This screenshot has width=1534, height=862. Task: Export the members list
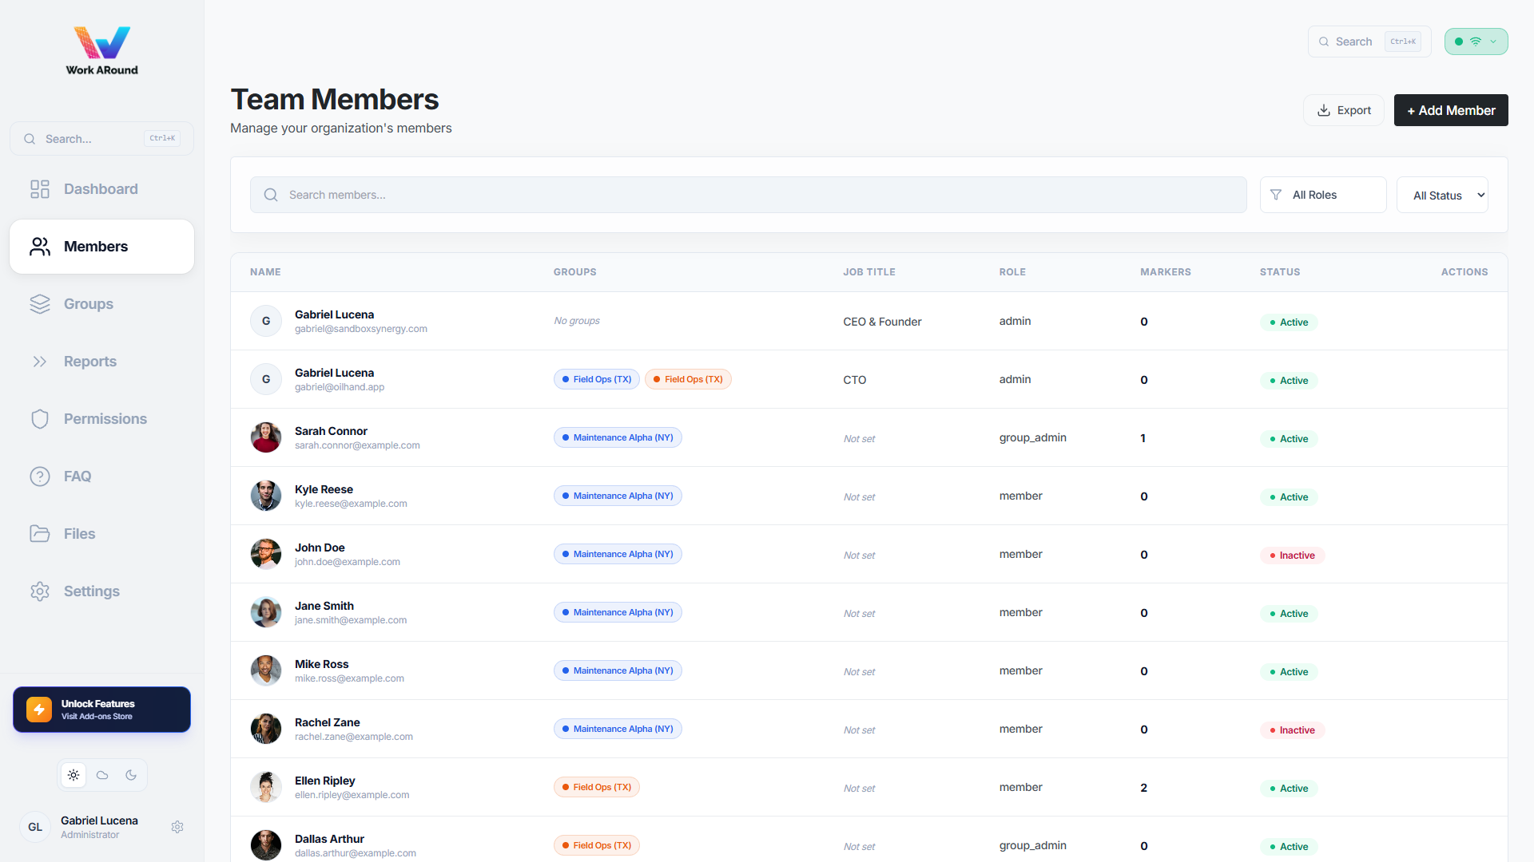click(1344, 110)
